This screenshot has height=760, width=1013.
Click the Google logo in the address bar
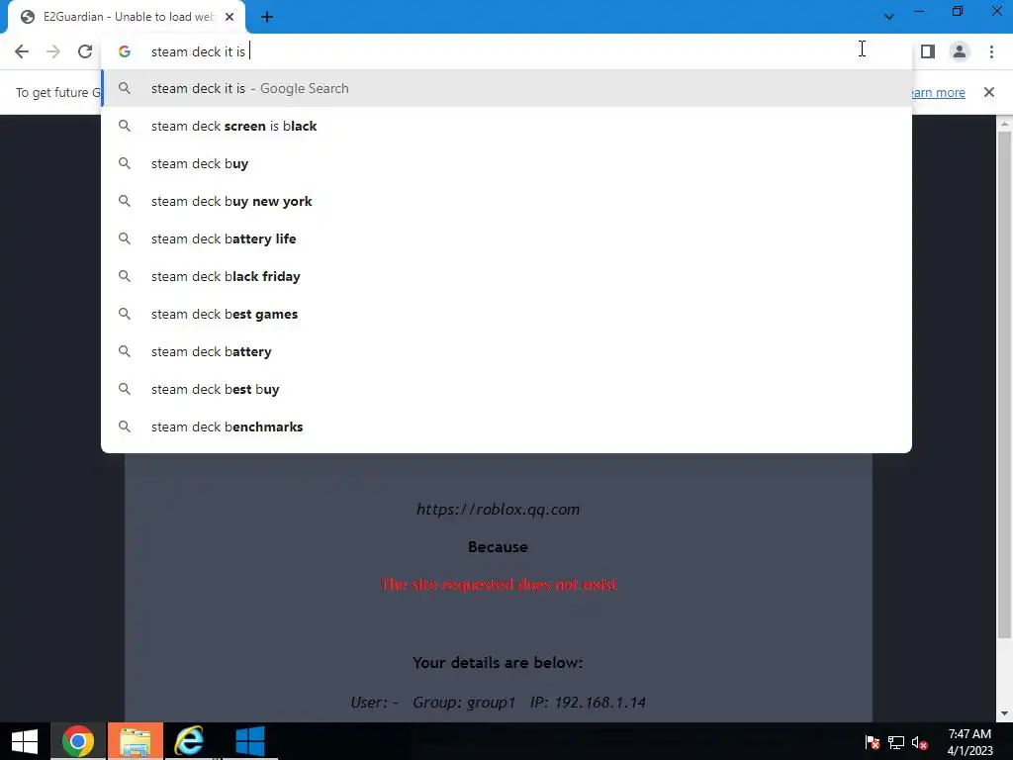pyautogui.click(x=125, y=51)
